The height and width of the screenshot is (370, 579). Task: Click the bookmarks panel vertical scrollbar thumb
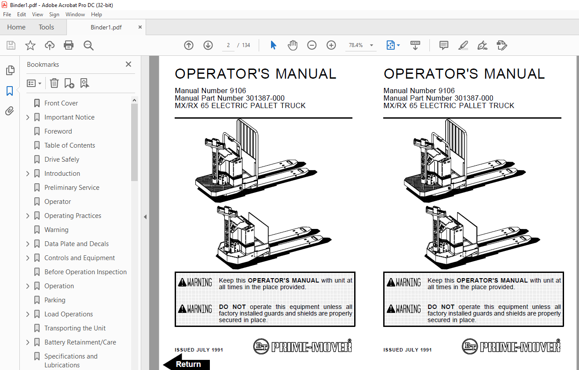pos(134,142)
